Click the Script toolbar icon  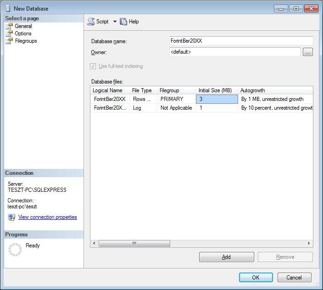(91, 22)
